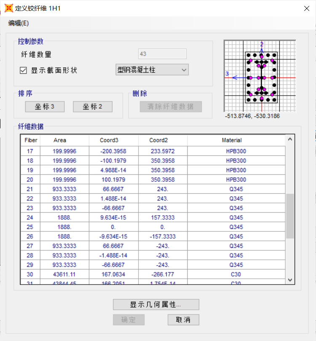Click the Material column header

(236, 140)
